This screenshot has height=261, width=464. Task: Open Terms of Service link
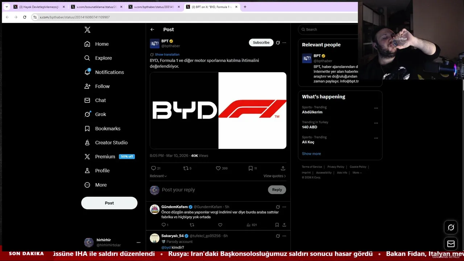coord(312,167)
